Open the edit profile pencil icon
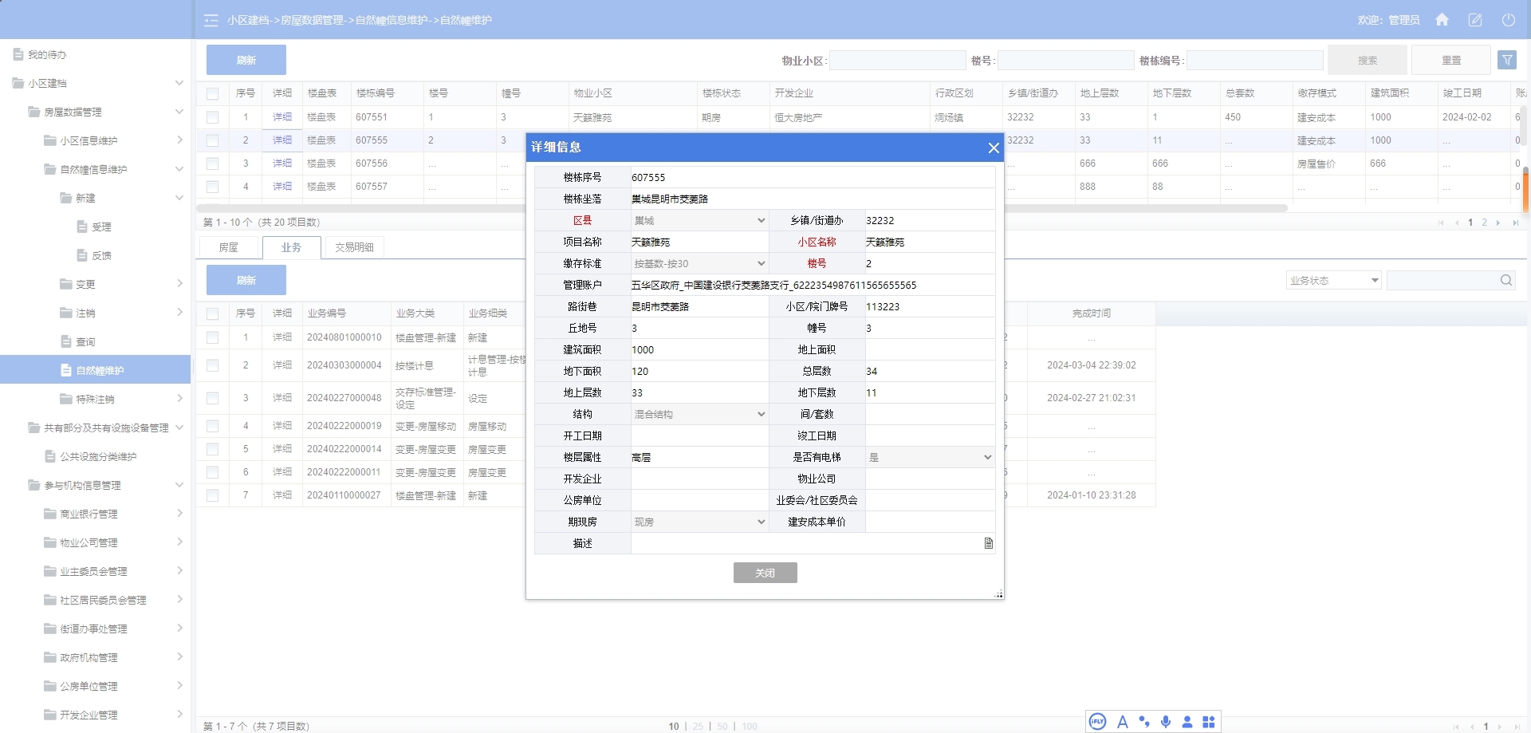Viewport: 1531px width, 733px height. coord(1475,20)
